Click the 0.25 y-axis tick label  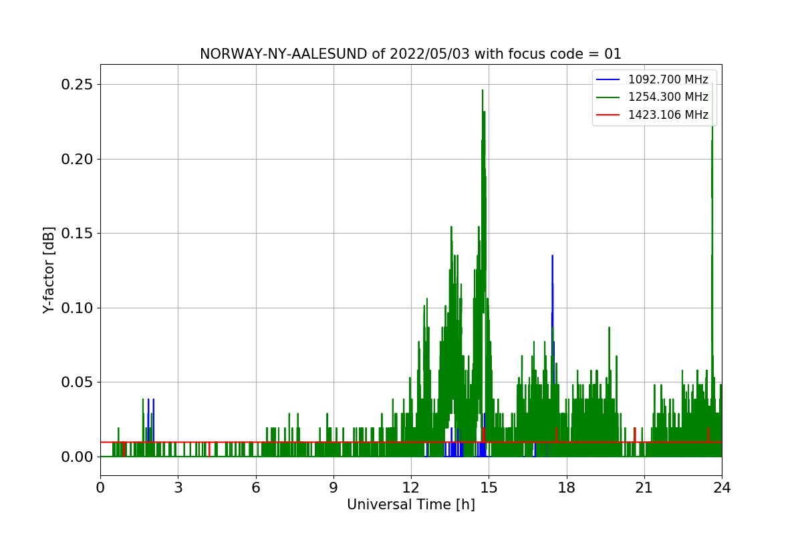click(76, 85)
